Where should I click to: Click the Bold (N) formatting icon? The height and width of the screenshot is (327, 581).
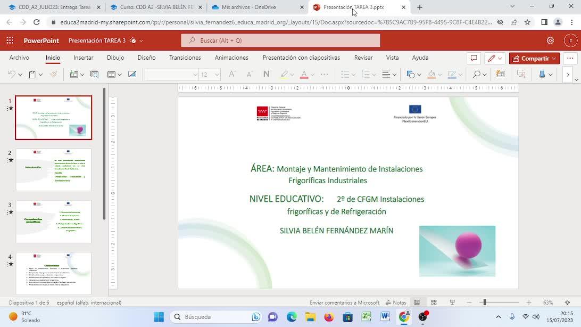266,75
